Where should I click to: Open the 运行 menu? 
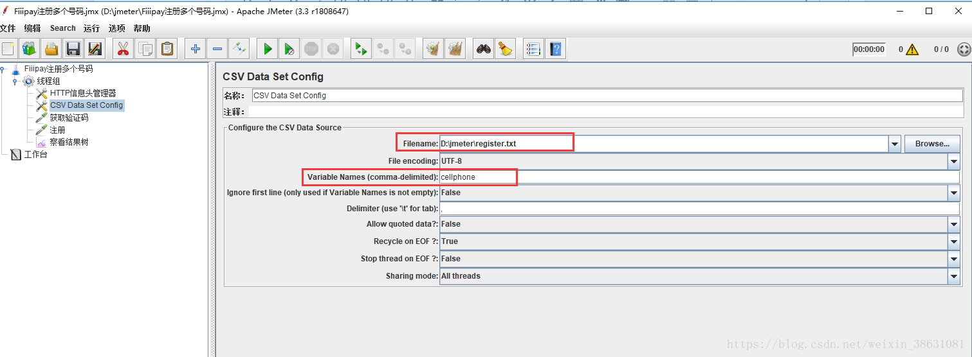(x=91, y=28)
